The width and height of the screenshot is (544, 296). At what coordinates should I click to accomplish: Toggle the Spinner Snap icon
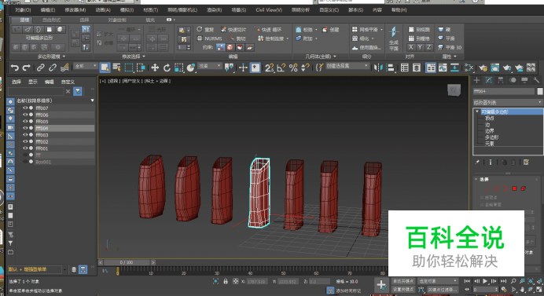[x=305, y=68]
